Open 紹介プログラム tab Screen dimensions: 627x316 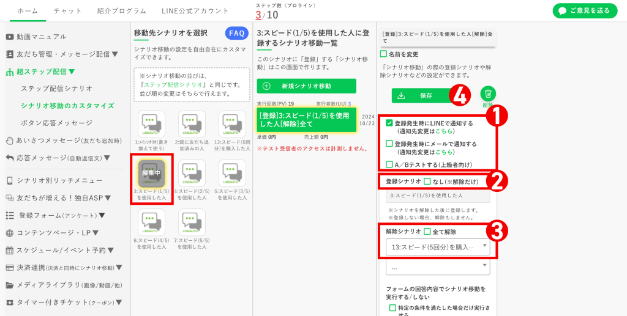[x=122, y=11]
